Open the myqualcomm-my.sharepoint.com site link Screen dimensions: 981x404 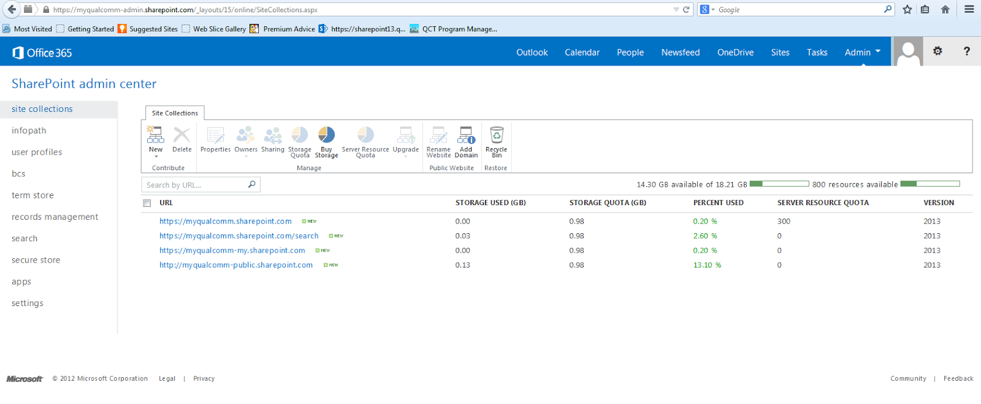232,251
